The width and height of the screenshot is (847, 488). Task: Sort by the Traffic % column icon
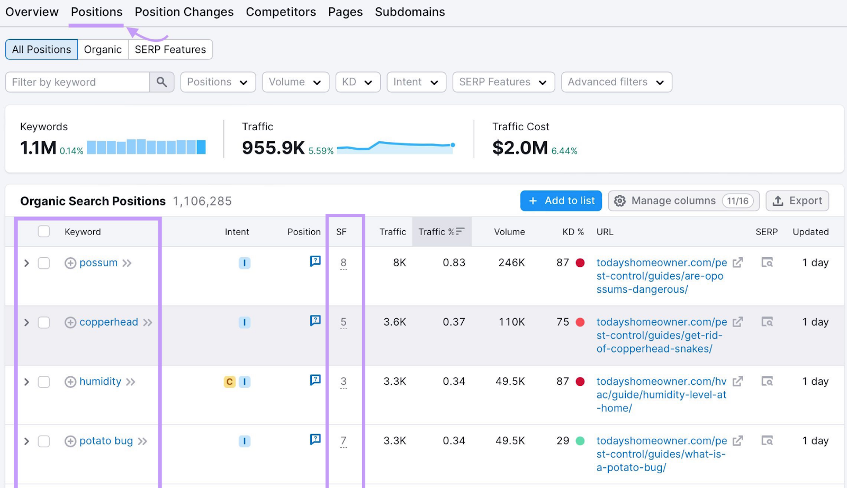459,231
